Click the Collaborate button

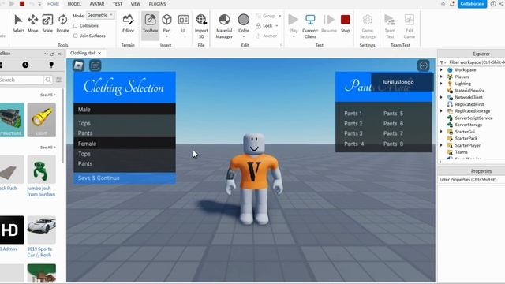472,4
